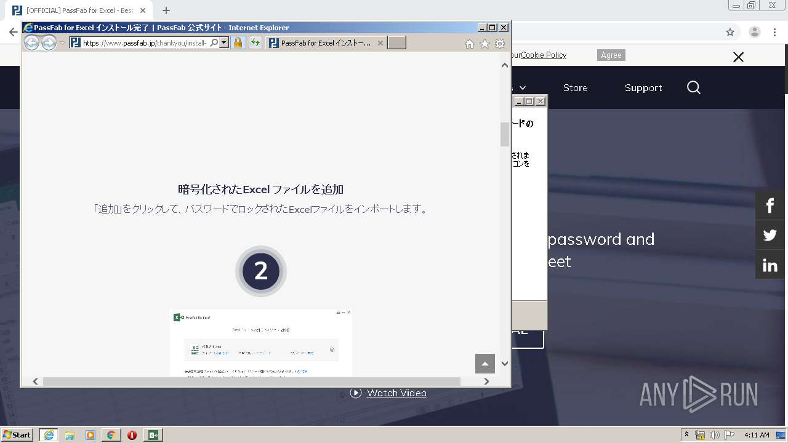Click the search magnifier in IE address bar

[x=214, y=42]
